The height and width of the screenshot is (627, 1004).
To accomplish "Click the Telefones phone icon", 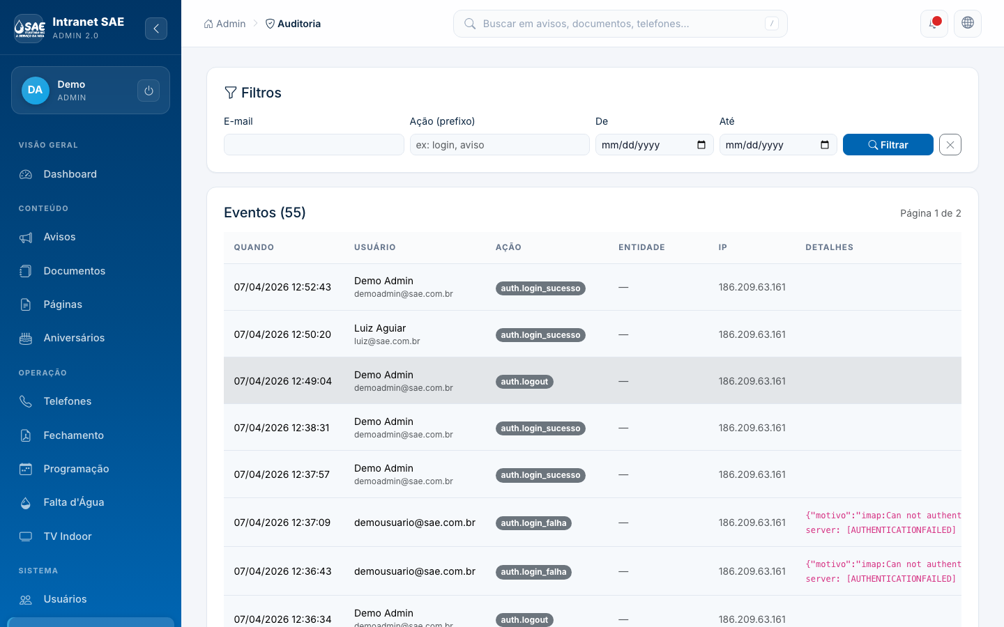I will click(x=26, y=401).
